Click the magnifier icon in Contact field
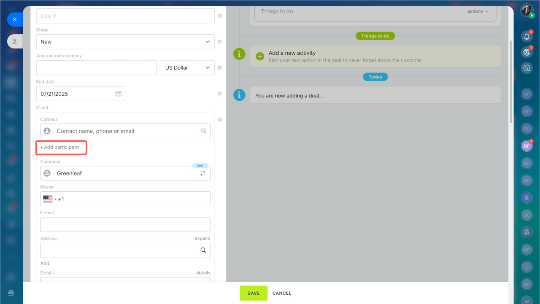The height and width of the screenshot is (304, 540). pyautogui.click(x=204, y=131)
